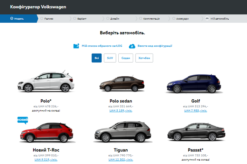Filter models by Седан
The width and height of the screenshot is (247, 164).
pos(126,58)
